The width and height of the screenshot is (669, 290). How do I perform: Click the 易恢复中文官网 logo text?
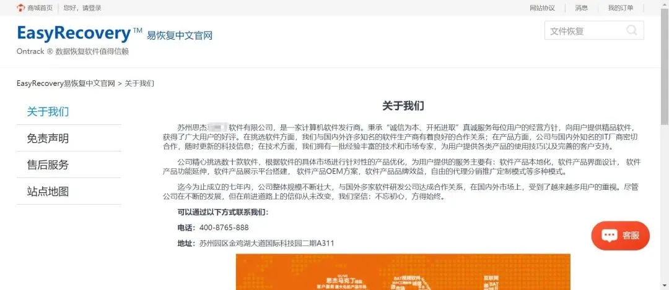point(179,35)
